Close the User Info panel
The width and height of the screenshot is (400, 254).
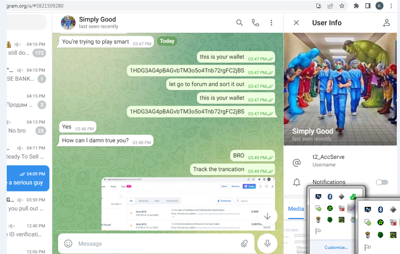296,23
